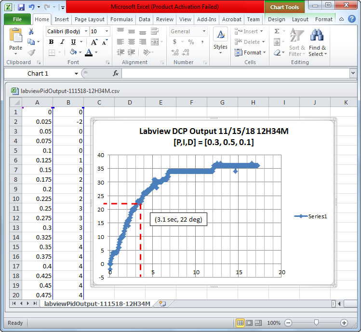Toggle Align Text Right
The height and width of the screenshot is (332, 361).
coord(143,41)
